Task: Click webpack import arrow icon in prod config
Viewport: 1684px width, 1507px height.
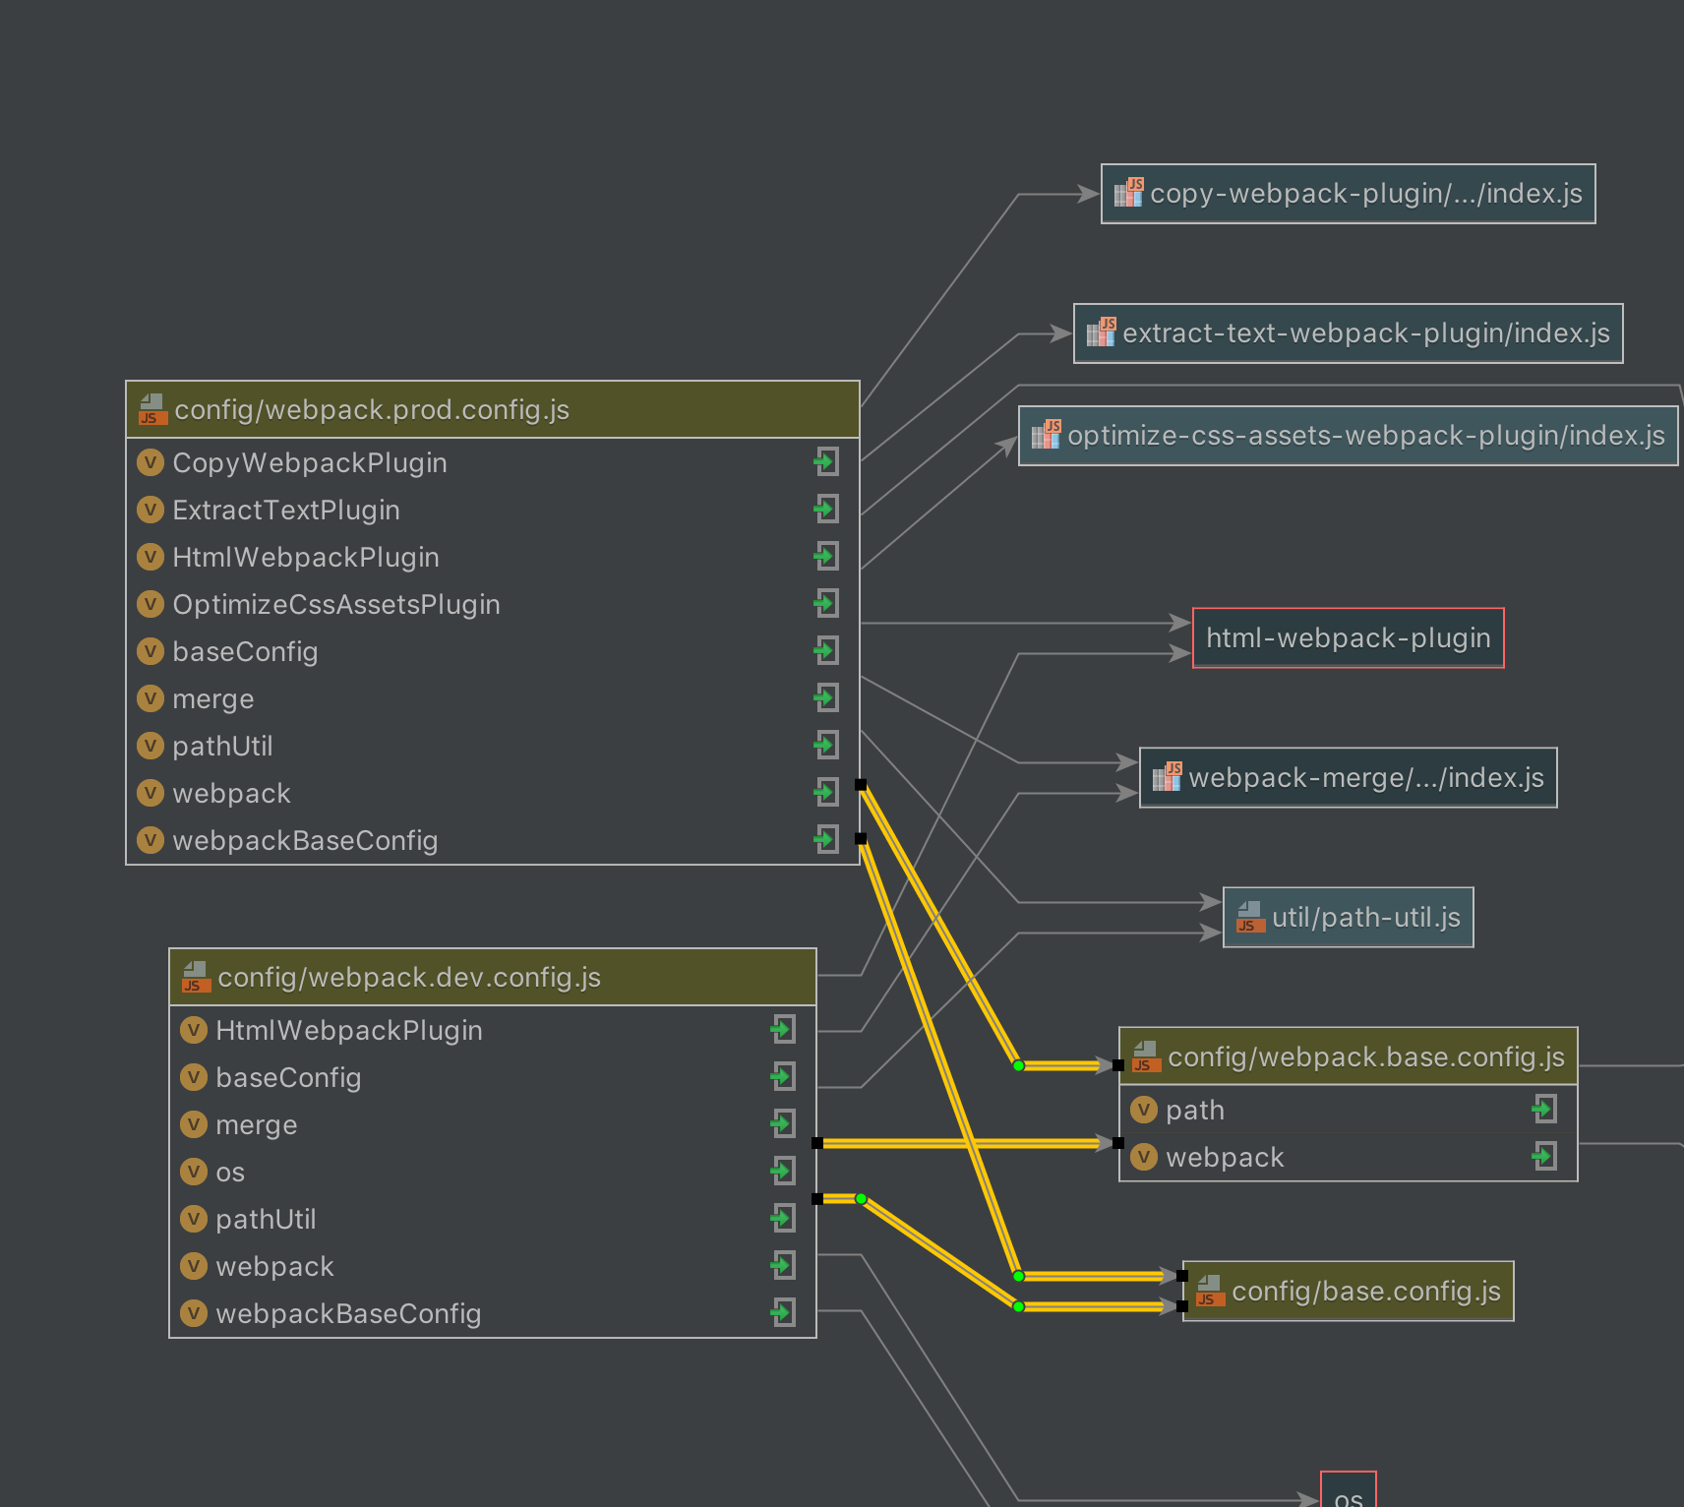Action: 826,792
